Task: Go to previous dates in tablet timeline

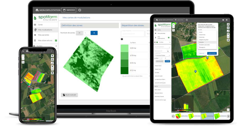Action: point(173,116)
